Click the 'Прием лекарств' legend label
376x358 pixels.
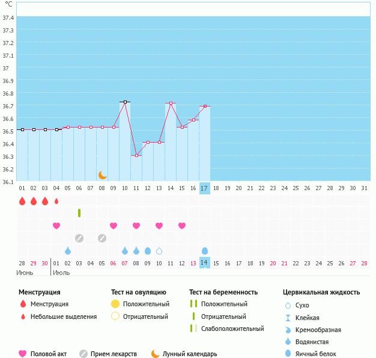tap(114, 354)
